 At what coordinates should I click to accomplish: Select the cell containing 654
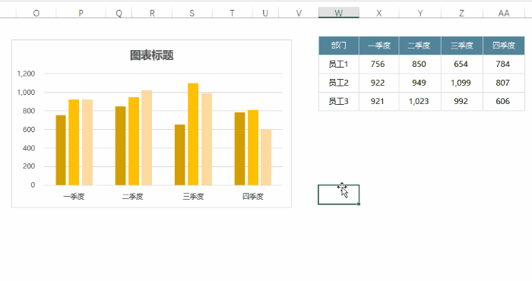coord(462,64)
